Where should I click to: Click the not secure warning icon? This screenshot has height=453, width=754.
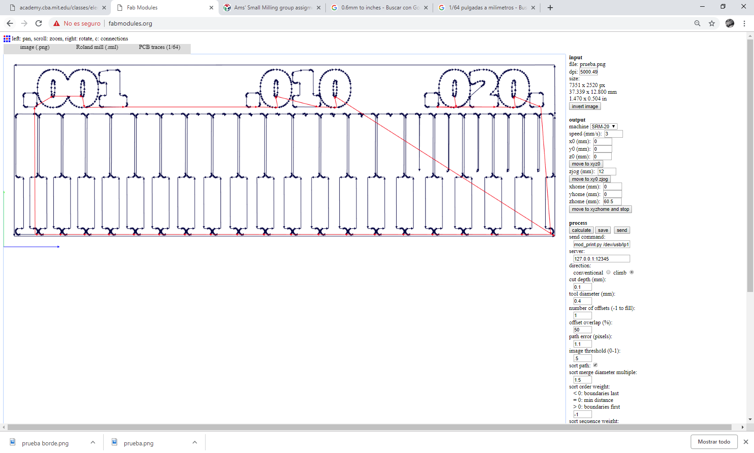(x=57, y=23)
